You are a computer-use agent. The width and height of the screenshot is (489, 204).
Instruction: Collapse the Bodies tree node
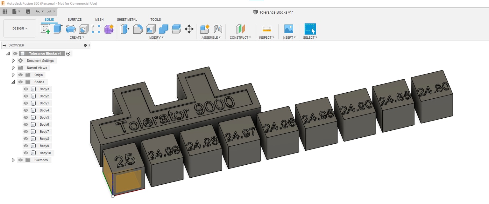pos(13,82)
